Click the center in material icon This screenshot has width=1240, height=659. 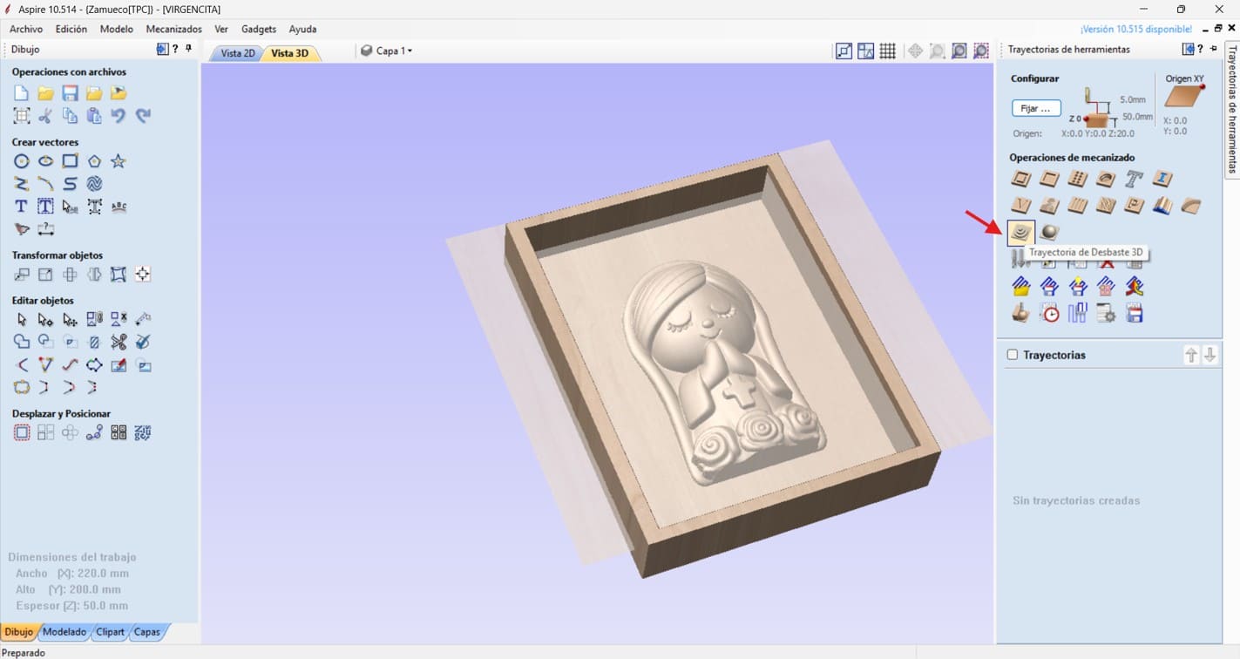coord(143,275)
